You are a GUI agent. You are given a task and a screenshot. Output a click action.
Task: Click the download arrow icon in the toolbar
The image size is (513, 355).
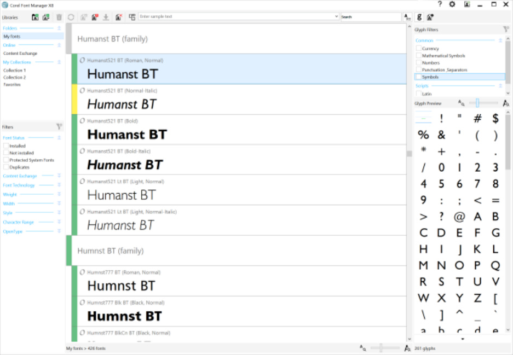106,17
